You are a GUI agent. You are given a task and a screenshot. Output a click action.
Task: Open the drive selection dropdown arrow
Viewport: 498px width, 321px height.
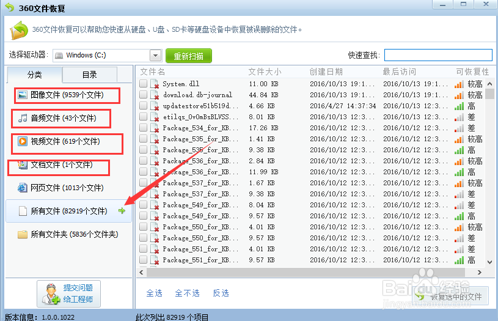pos(156,56)
